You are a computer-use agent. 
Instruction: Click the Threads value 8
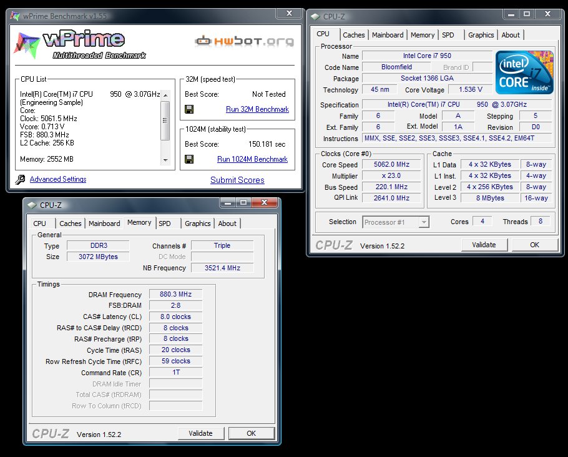tap(541, 221)
